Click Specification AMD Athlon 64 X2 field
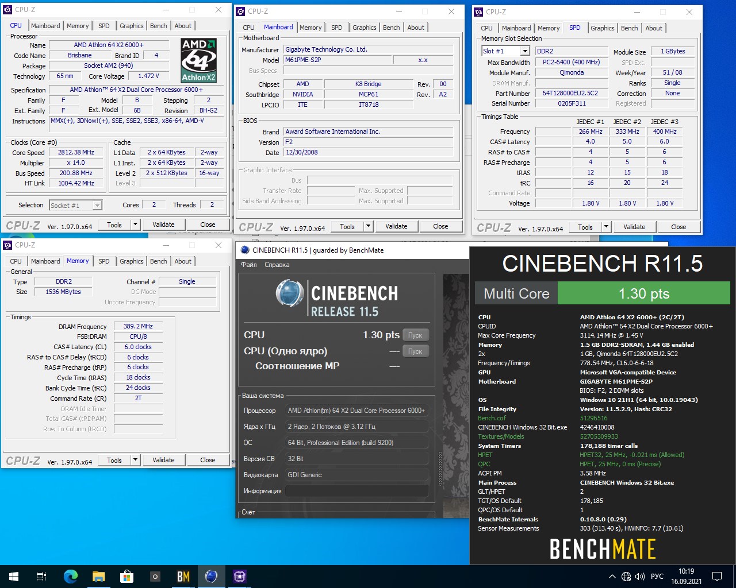Image resolution: width=736 pixels, height=588 pixels. 136,90
